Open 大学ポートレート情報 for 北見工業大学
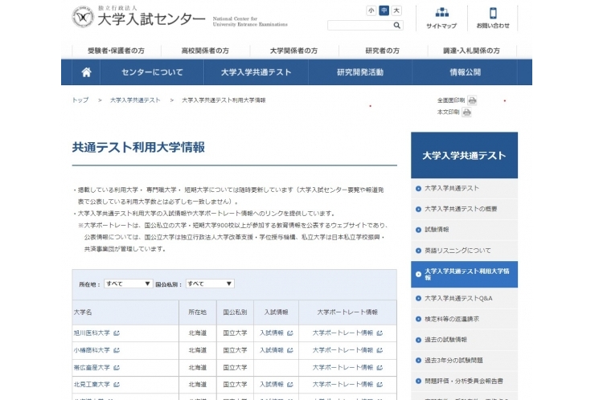 pos(343,385)
